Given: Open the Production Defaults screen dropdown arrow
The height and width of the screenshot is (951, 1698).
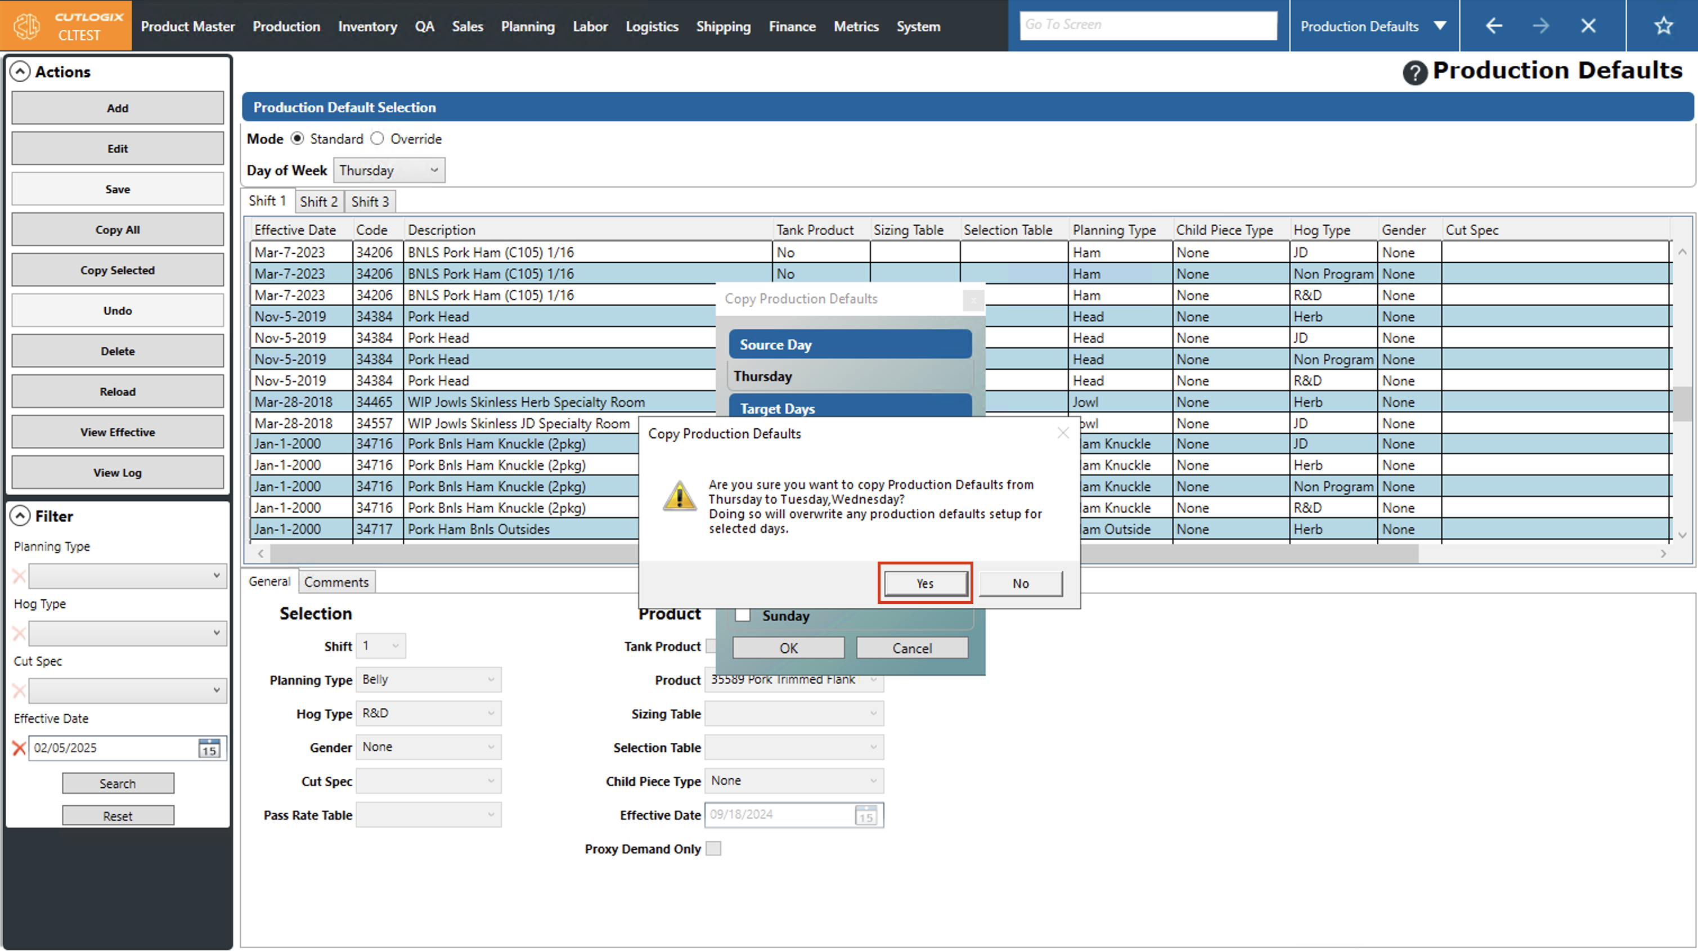Looking at the screenshot, I should pyautogui.click(x=1440, y=26).
